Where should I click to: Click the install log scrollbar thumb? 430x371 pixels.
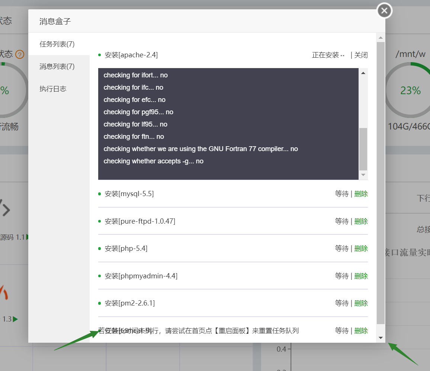pos(363,149)
